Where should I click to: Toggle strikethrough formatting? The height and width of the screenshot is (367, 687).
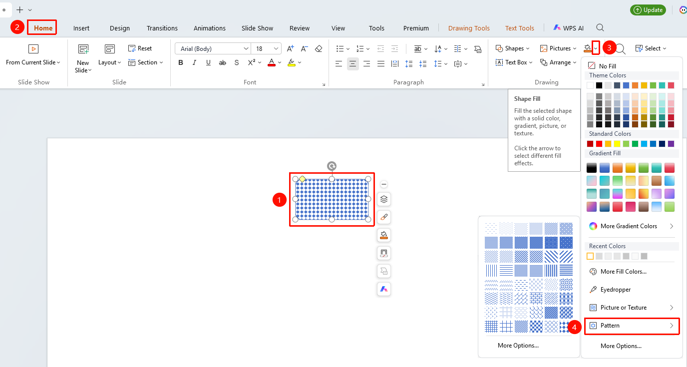tap(223, 62)
